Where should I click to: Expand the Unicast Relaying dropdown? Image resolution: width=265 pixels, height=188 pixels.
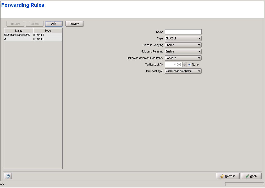point(183,45)
